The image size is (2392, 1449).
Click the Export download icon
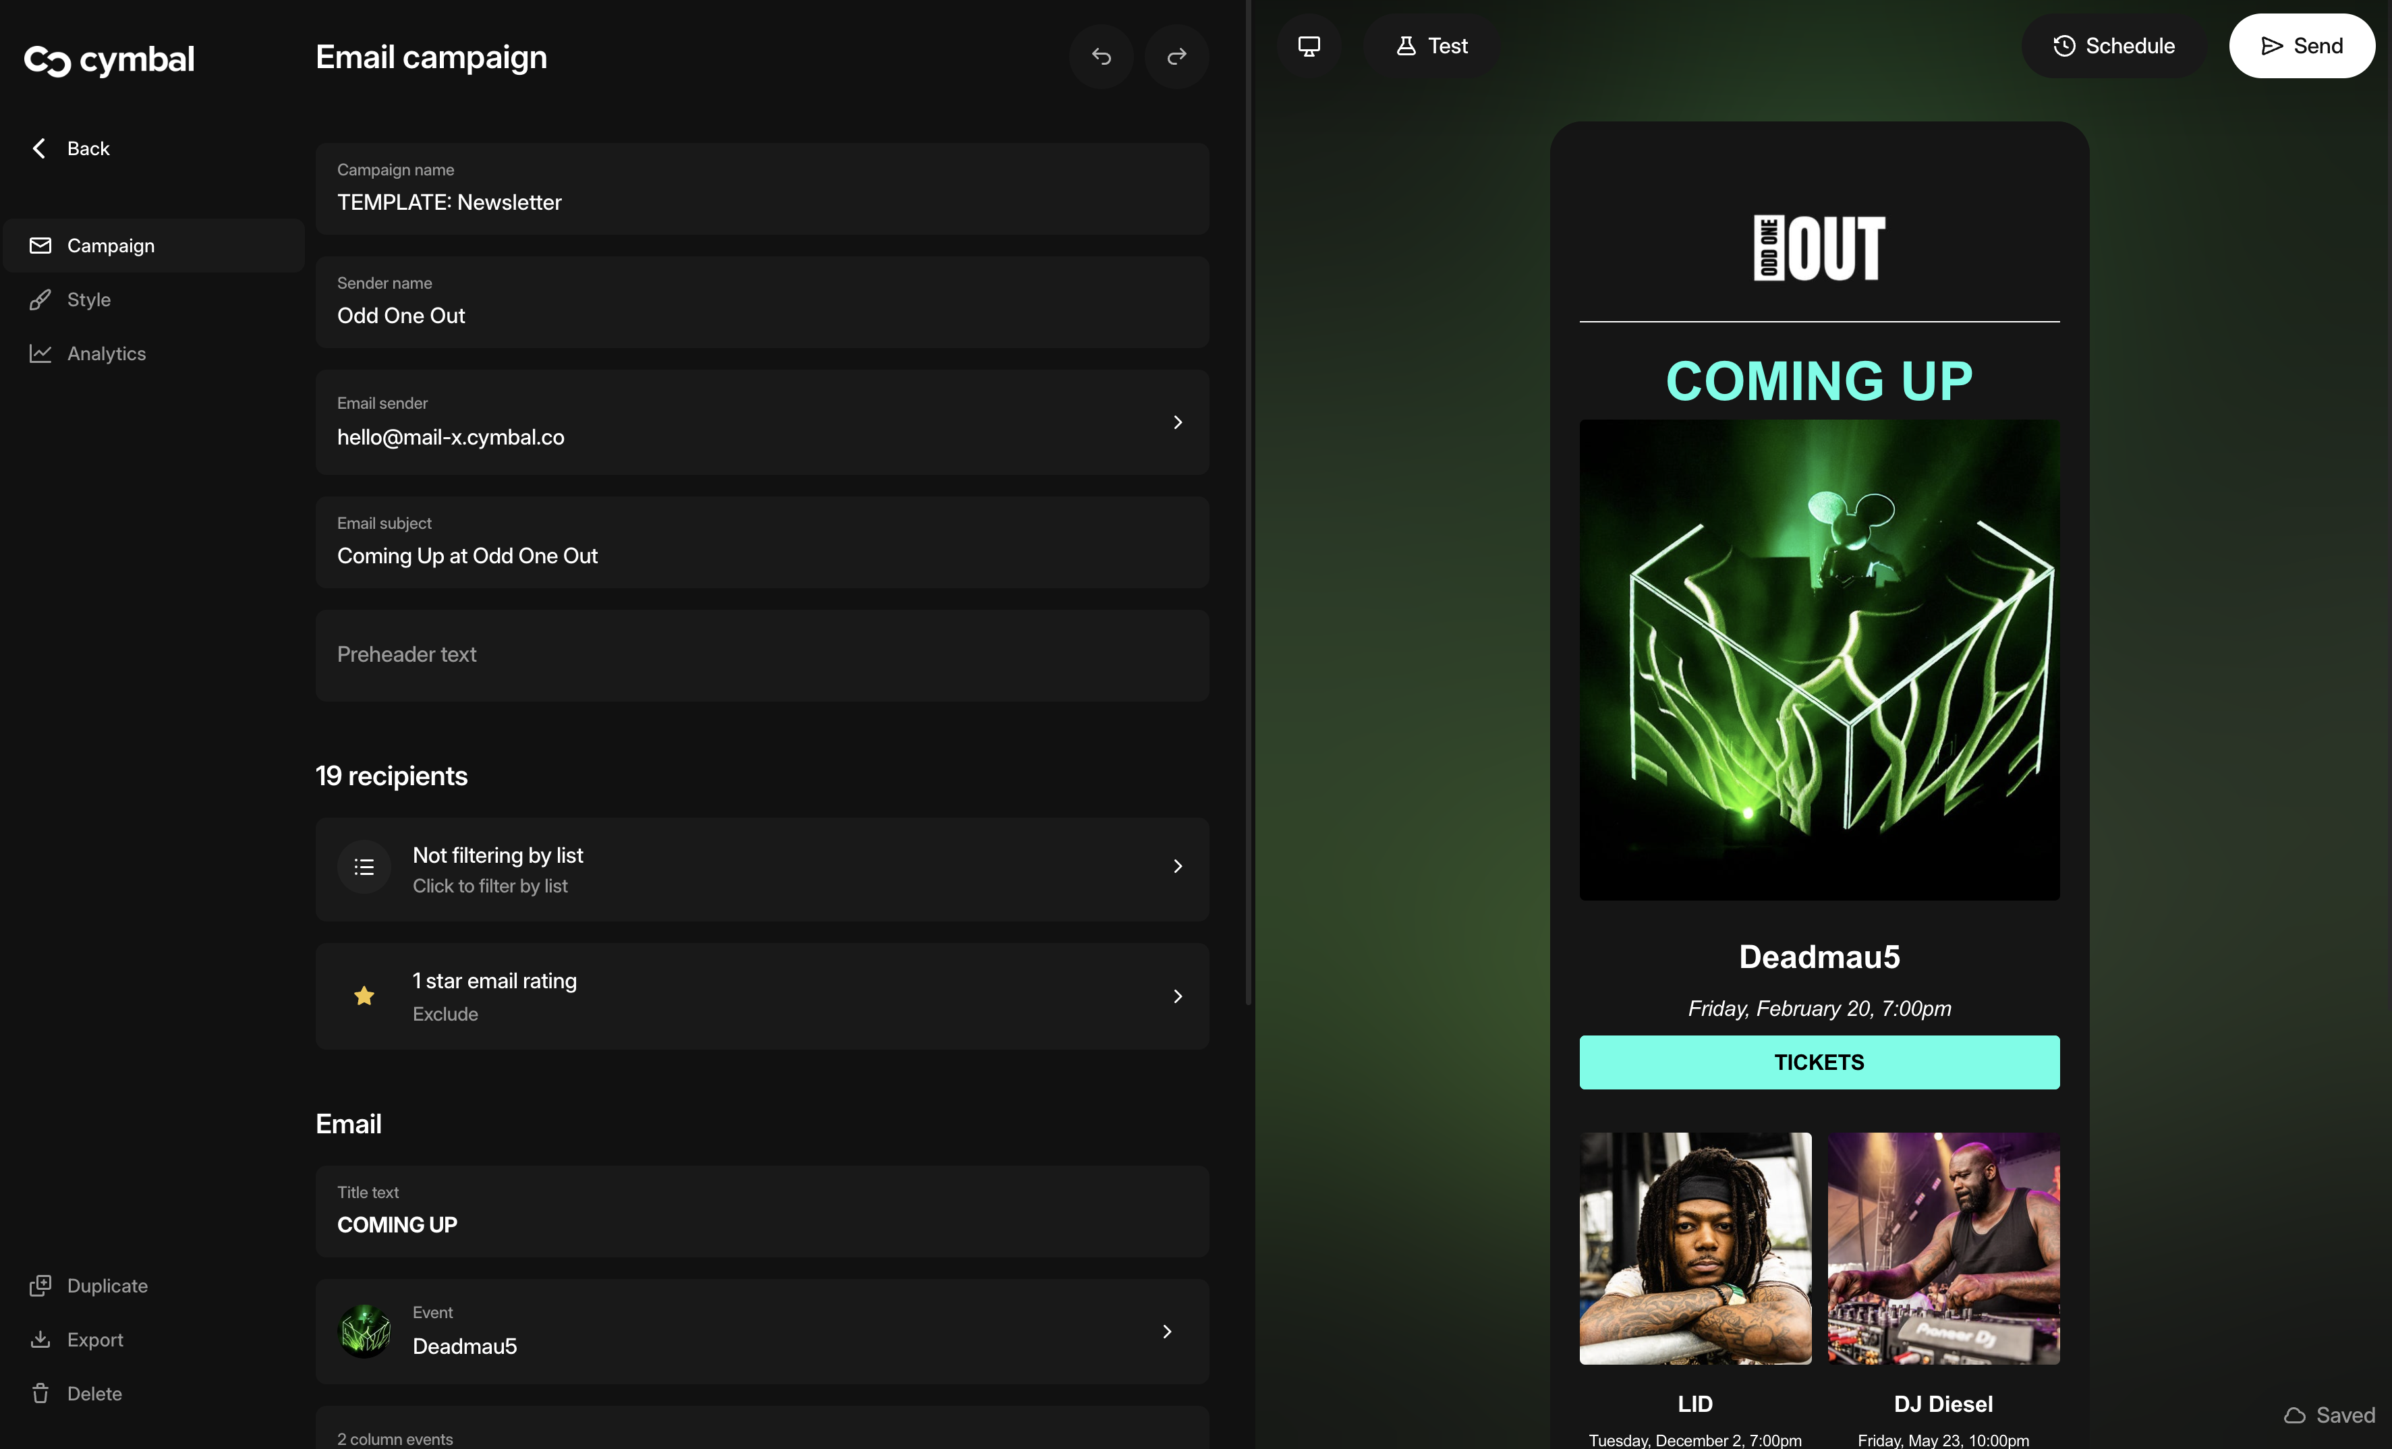click(x=40, y=1339)
